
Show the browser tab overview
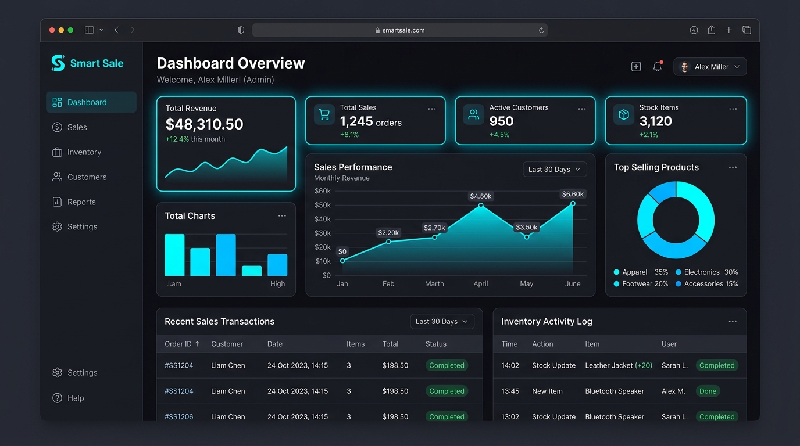click(x=747, y=30)
